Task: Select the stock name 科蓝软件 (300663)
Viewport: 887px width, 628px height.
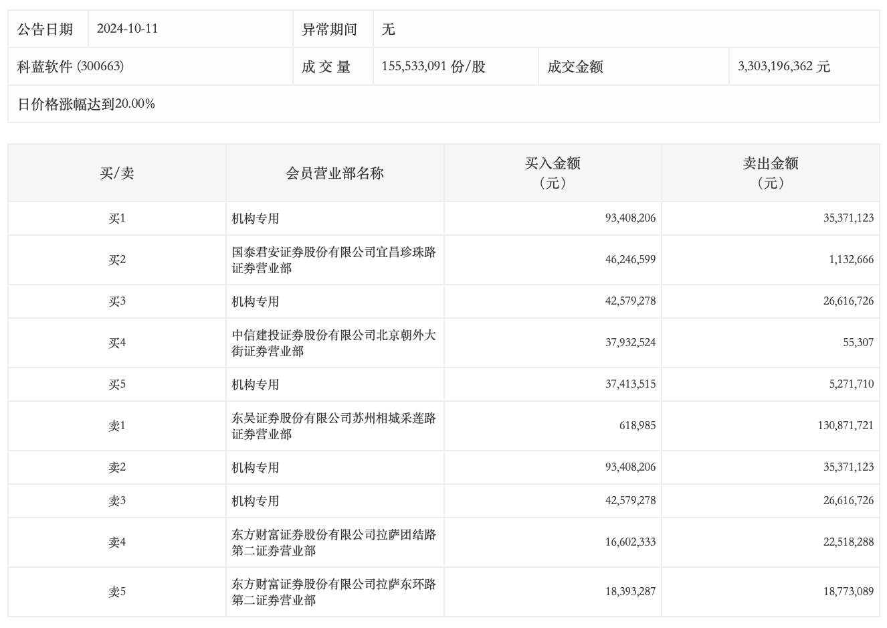Action: pyautogui.click(x=70, y=66)
